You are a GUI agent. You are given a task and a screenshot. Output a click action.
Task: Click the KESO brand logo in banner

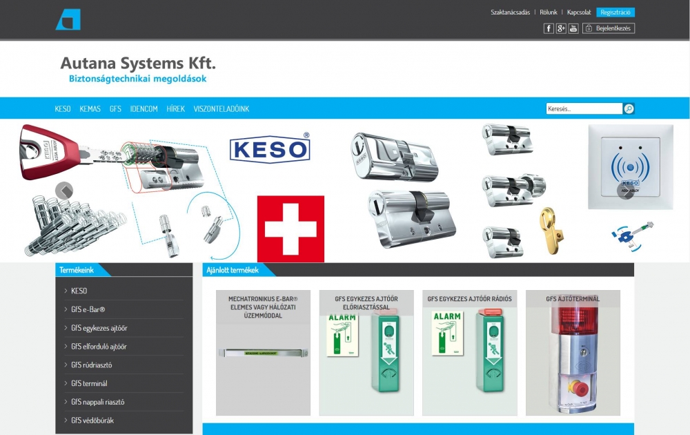pyautogui.click(x=270, y=148)
